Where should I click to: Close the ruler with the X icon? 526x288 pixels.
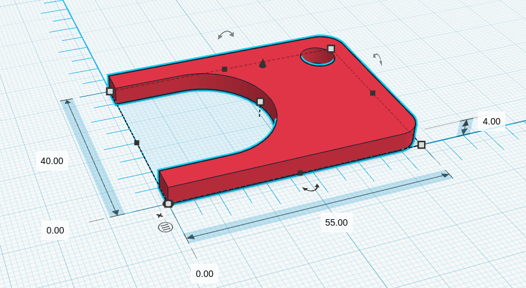160,215
